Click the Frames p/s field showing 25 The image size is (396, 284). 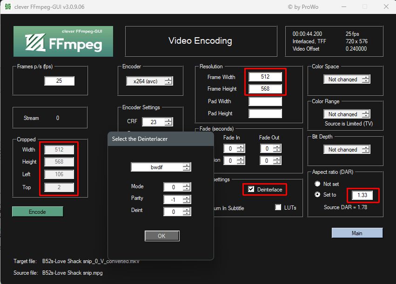[x=59, y=81]
